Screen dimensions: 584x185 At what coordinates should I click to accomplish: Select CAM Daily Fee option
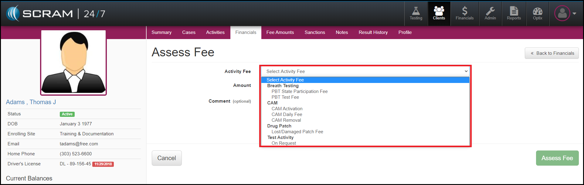287,114
